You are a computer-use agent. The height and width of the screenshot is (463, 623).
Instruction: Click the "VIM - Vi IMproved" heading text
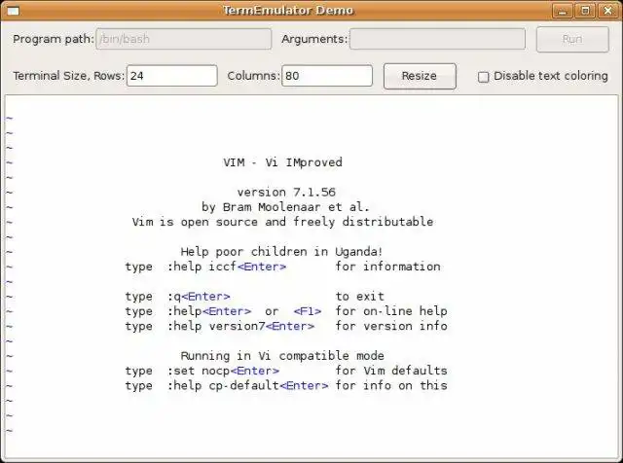[x=282, y=162]
